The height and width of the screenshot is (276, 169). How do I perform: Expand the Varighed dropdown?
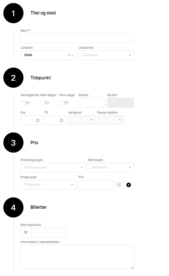pos(81,120)
